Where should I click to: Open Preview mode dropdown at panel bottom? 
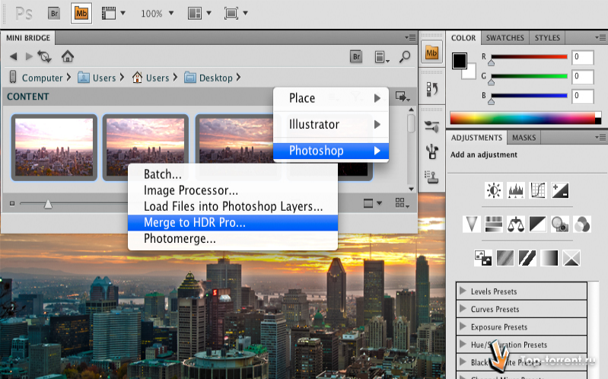[x=372, y=203]
